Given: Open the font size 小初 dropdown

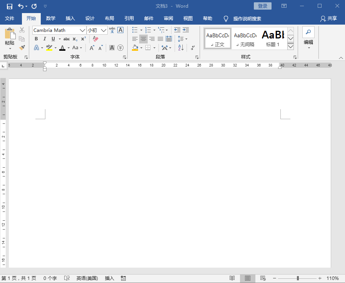Looking at the screenshot, I should point(103,30).
